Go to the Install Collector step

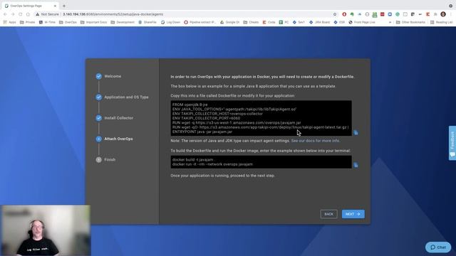point(119,118)
